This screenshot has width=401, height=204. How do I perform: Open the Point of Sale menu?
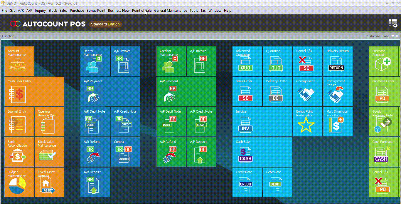(x=141, y=11)
